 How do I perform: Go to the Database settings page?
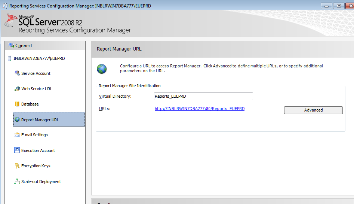point(30,104)
